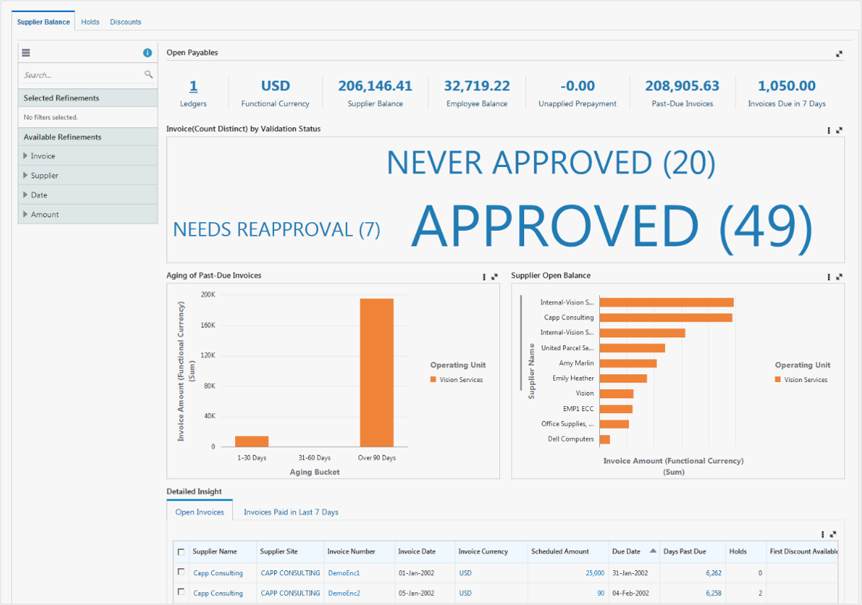Click NEVER APPROVED (20) tag

(551, 163)
